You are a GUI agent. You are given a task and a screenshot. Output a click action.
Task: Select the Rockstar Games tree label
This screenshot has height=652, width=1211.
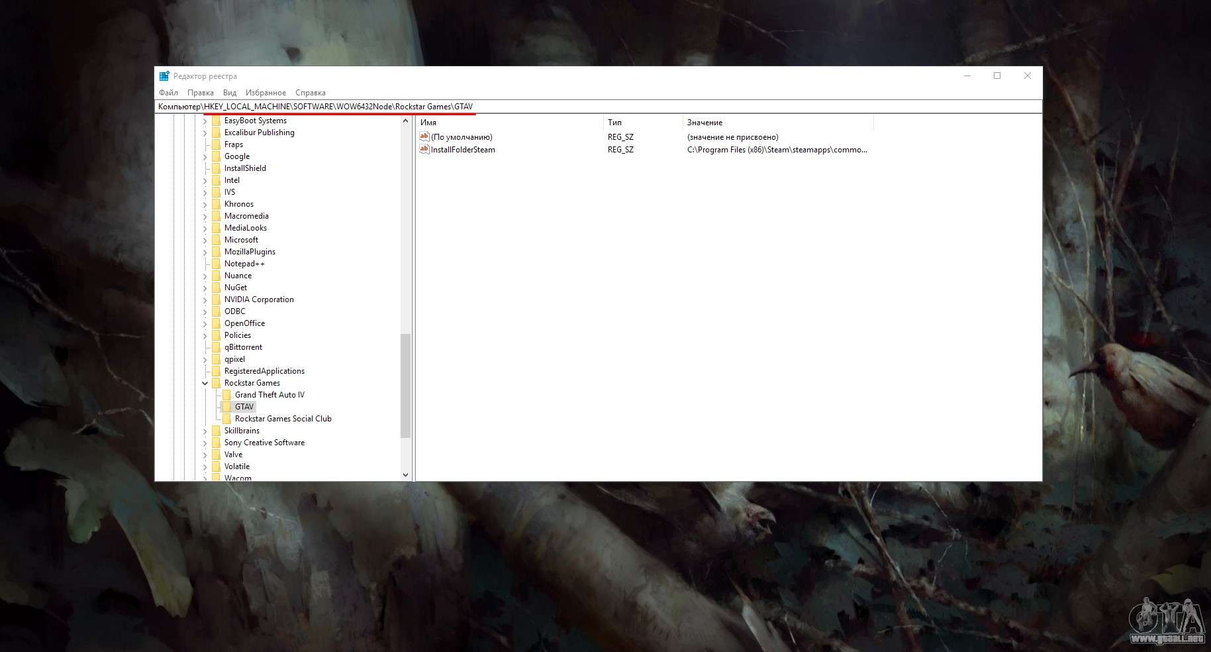click(x=252, y=383)
